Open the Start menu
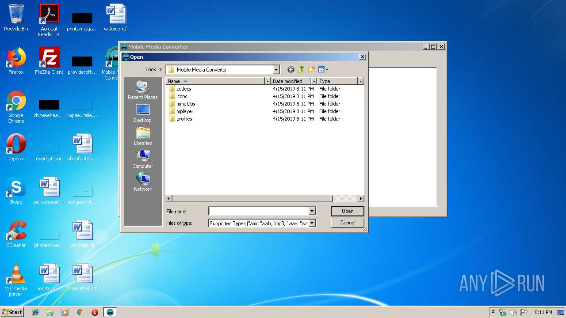This screenshot has height=318, width=566. (12, 312)
